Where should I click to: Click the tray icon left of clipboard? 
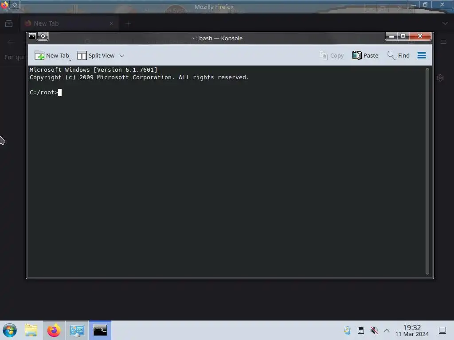point(347,330)
